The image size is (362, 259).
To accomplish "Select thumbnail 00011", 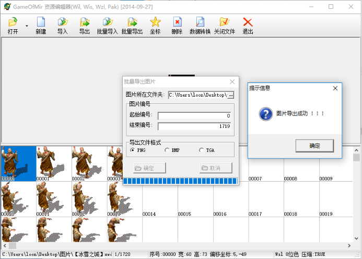I will [54, 199].
